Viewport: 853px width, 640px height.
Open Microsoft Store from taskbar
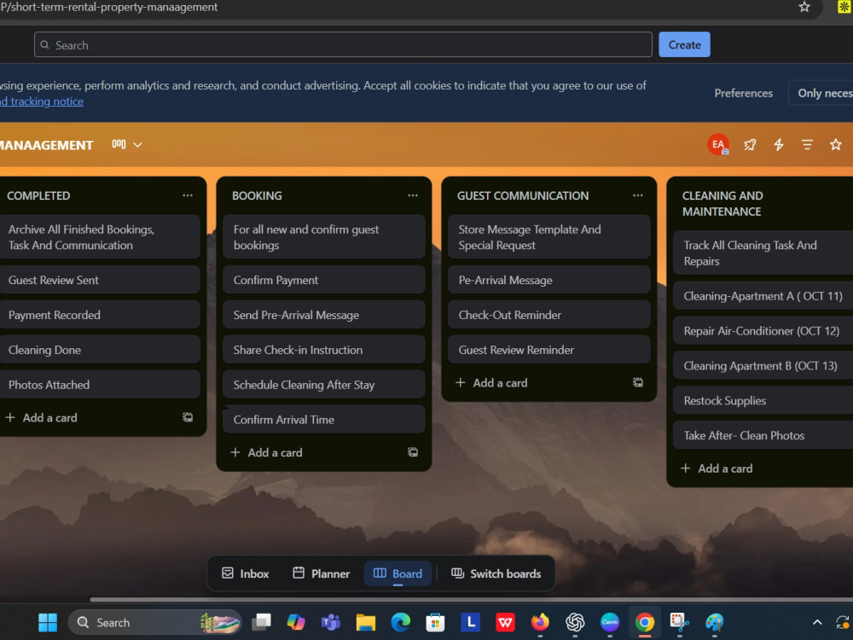[x=435, y=622]
